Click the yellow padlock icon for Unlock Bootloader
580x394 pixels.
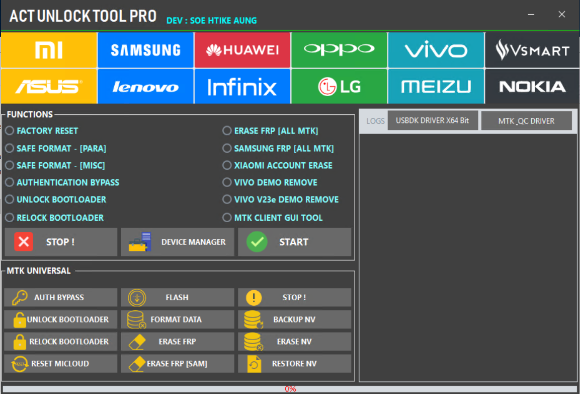pos(20,319)
